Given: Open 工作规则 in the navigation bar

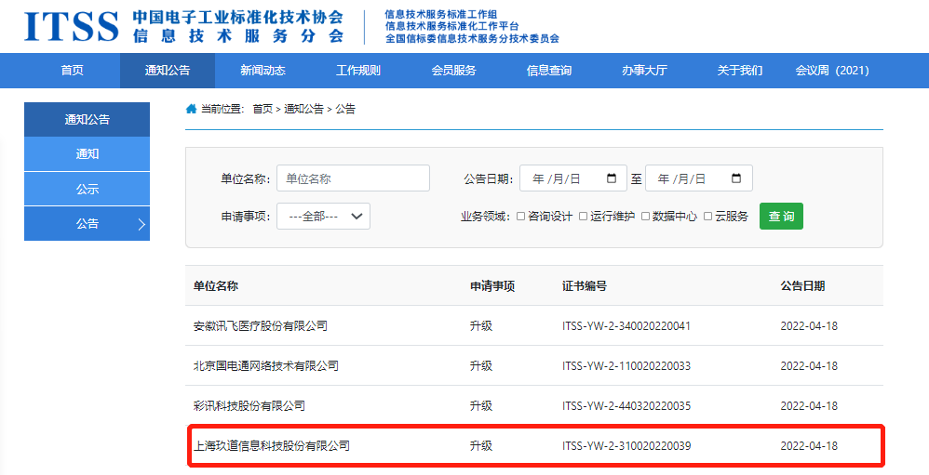Looking at the screenshot, I should click(358, 71).
